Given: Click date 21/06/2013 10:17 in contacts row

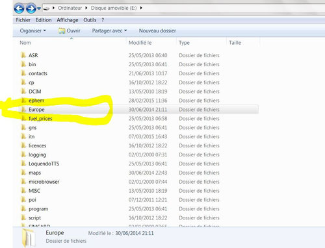Looking at the screenshot, I should [148, 73].
